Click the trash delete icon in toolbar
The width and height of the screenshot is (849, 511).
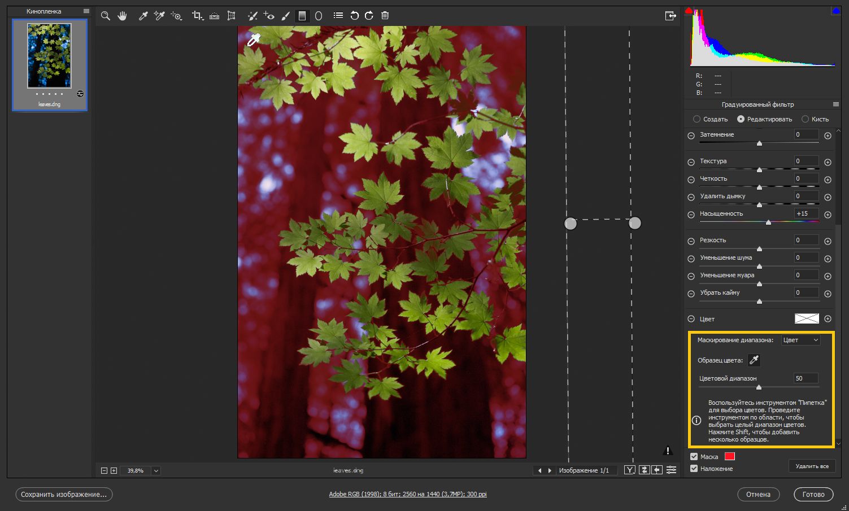pyautogui.click(x=385, y=16)
